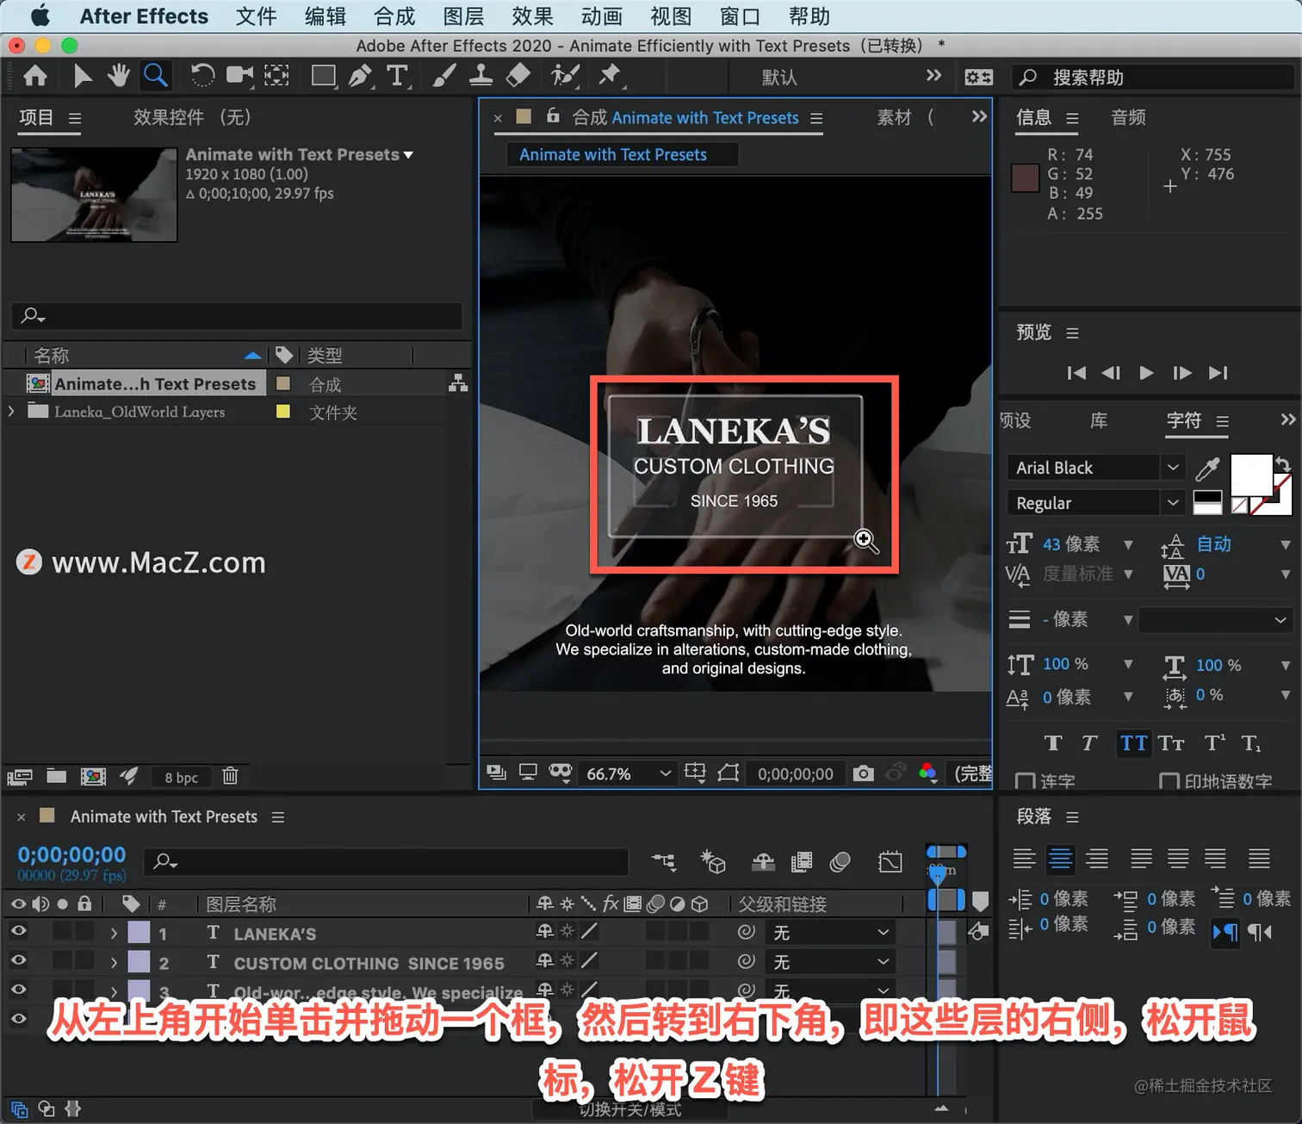Toggle the Superscript button

pyautogui.click(x=1214, y=742)
